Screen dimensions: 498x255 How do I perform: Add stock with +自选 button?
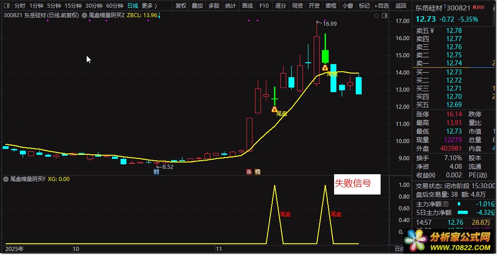tap(382, 6)
